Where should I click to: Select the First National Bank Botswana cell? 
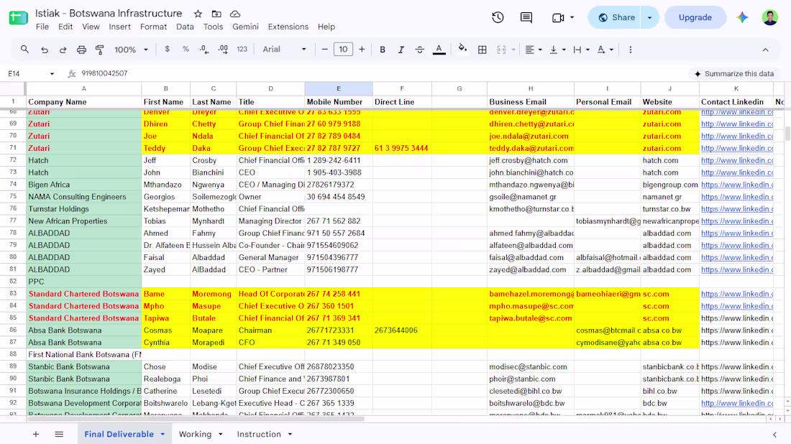pos(83,354)
